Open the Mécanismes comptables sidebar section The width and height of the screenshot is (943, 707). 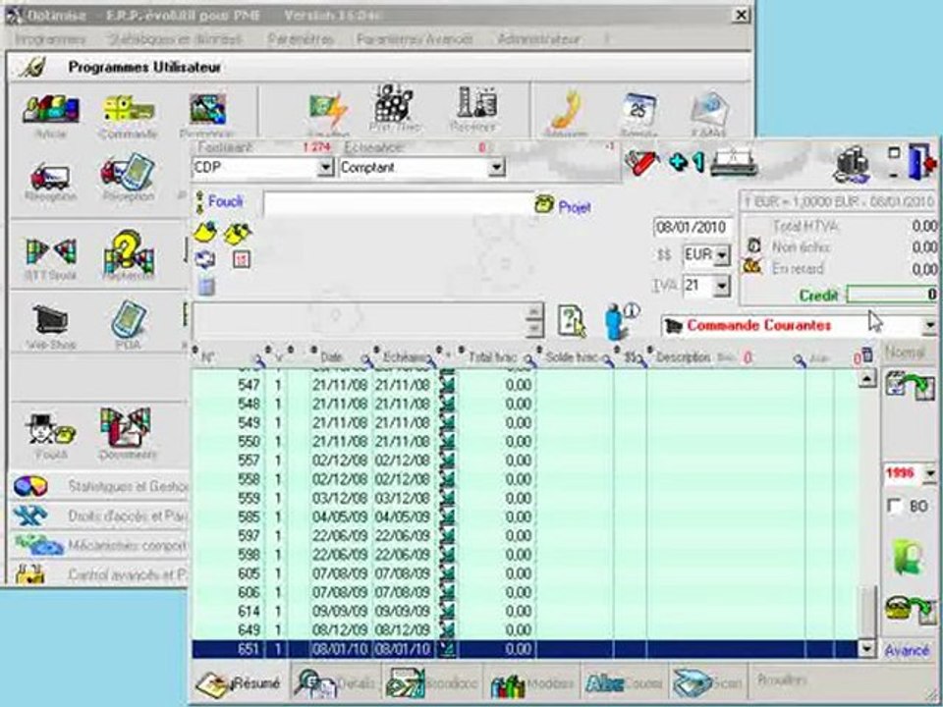coord(99,545)
